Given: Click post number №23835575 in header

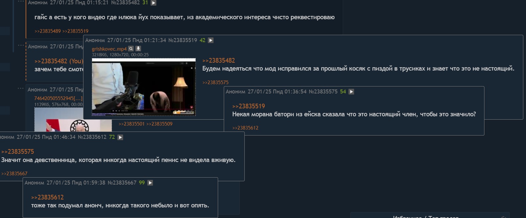Looking at the screenshot, I should 323,92.
